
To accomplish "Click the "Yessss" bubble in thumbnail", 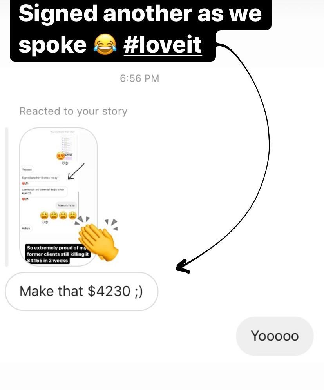I will [27, 169].
